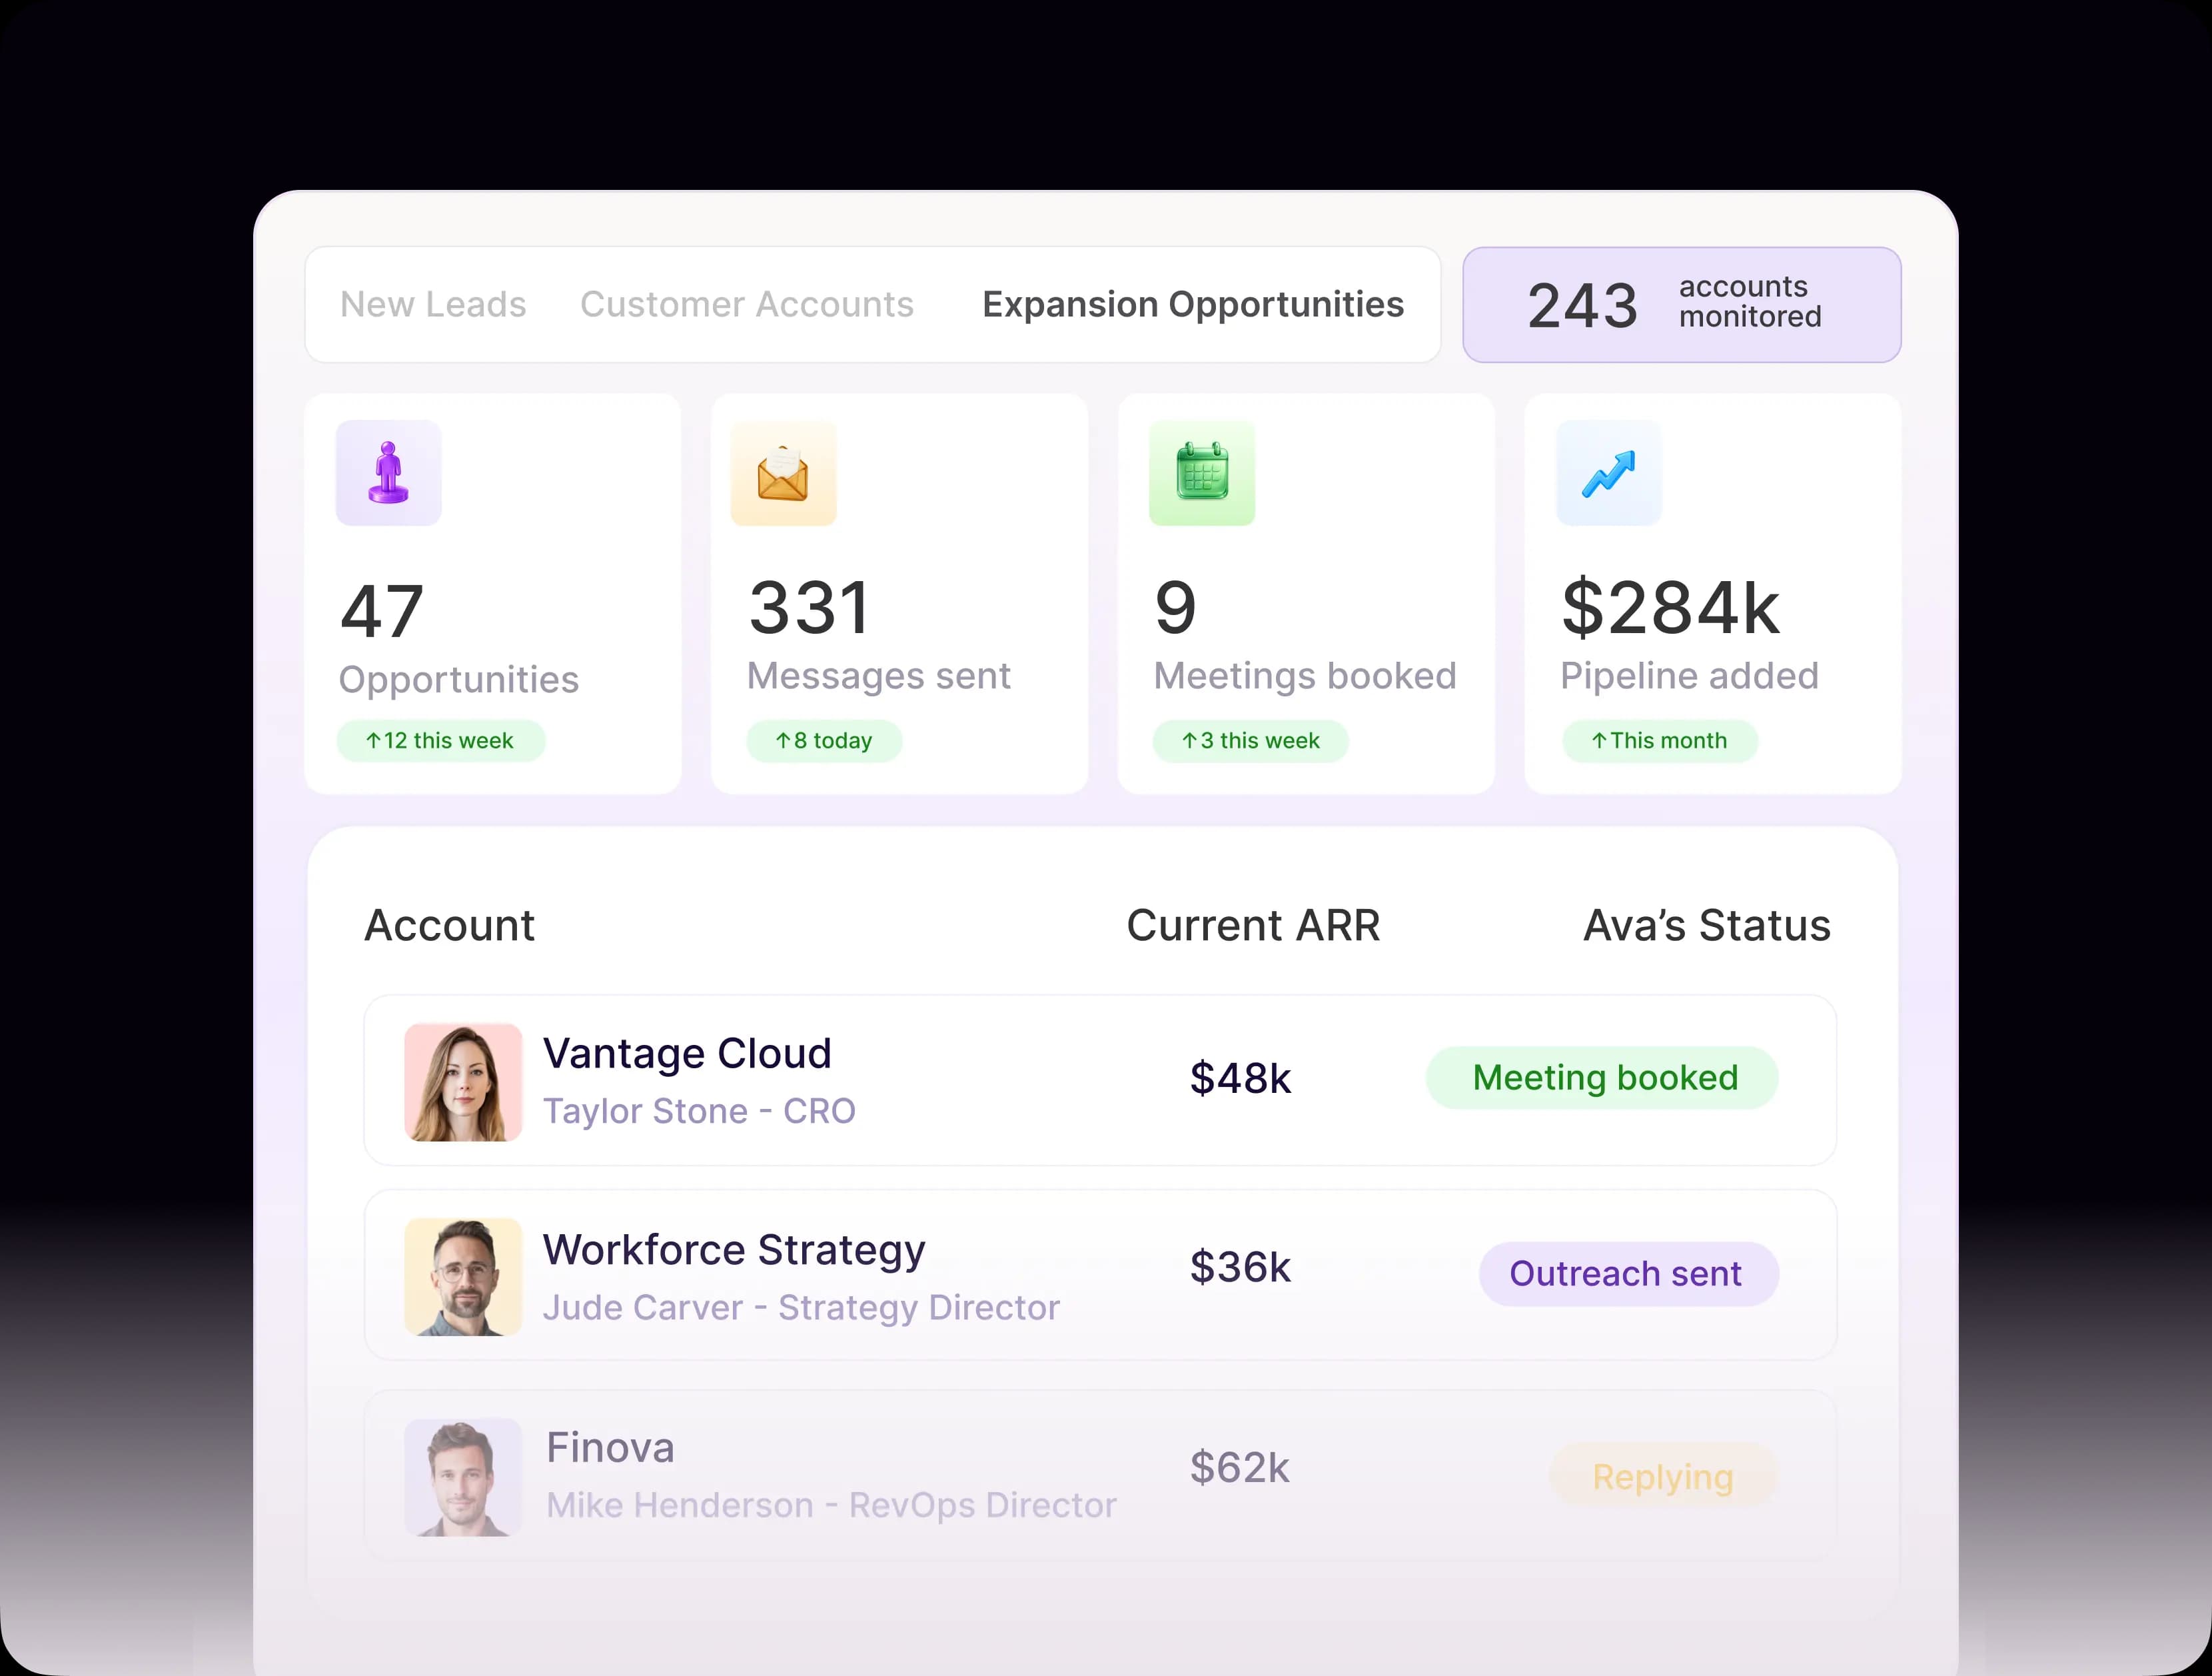The height and width of the screenshot is (1676, 2212).
Task: Select the Expansion Opportunities tab
Action: pyautogui.click(x=1192, y=304)
